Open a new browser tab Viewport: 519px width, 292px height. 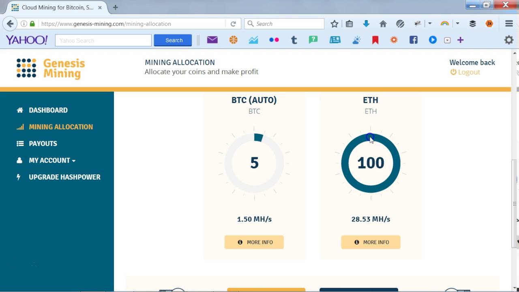[116, 7]
